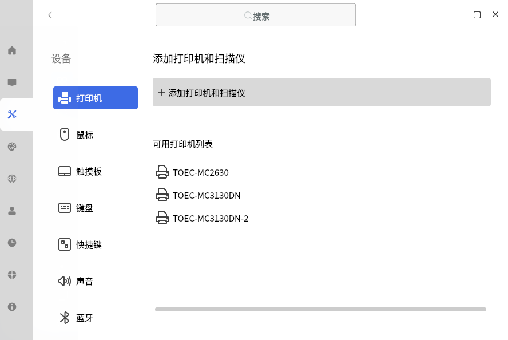Click the 可用打印机列表 heading
Image resolution: width=508 pixels, height=340 pixels.
click(182, 144)
